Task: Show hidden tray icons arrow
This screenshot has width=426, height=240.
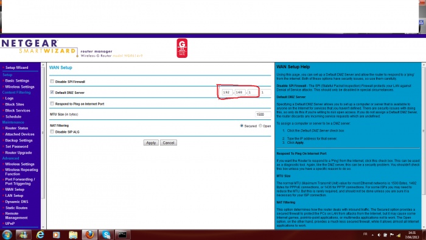Action: tap(372, 235)
